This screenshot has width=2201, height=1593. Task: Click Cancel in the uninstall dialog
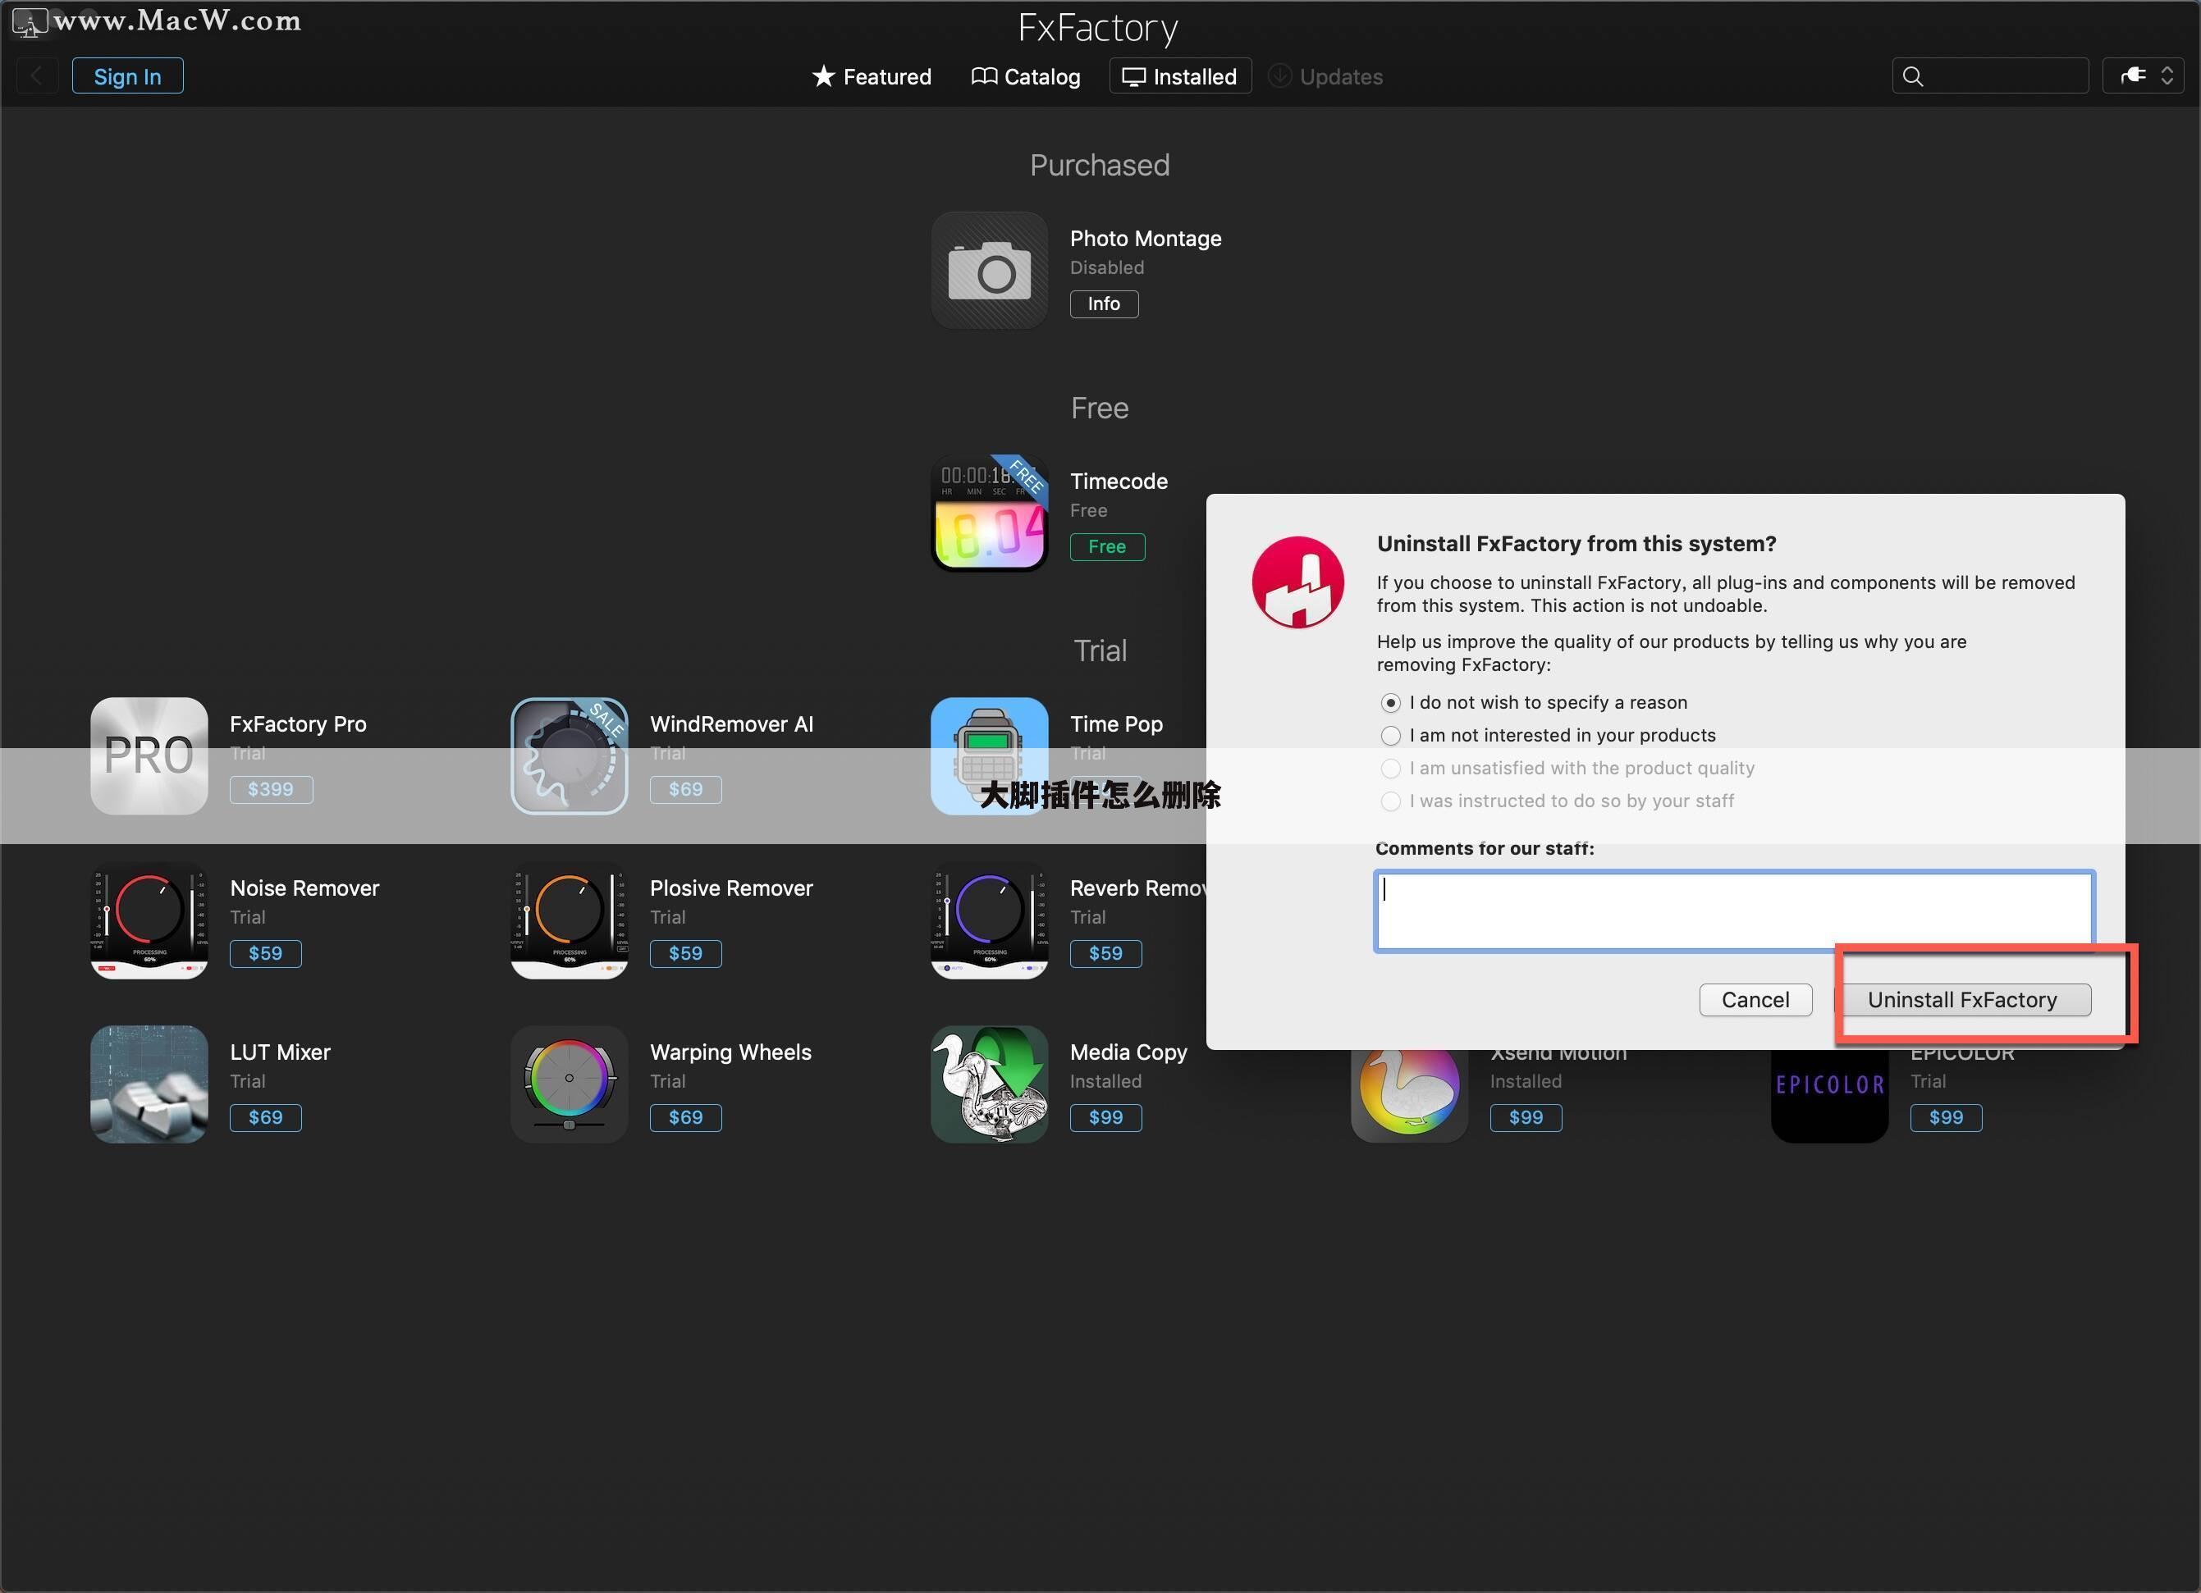(1755, 1000)
